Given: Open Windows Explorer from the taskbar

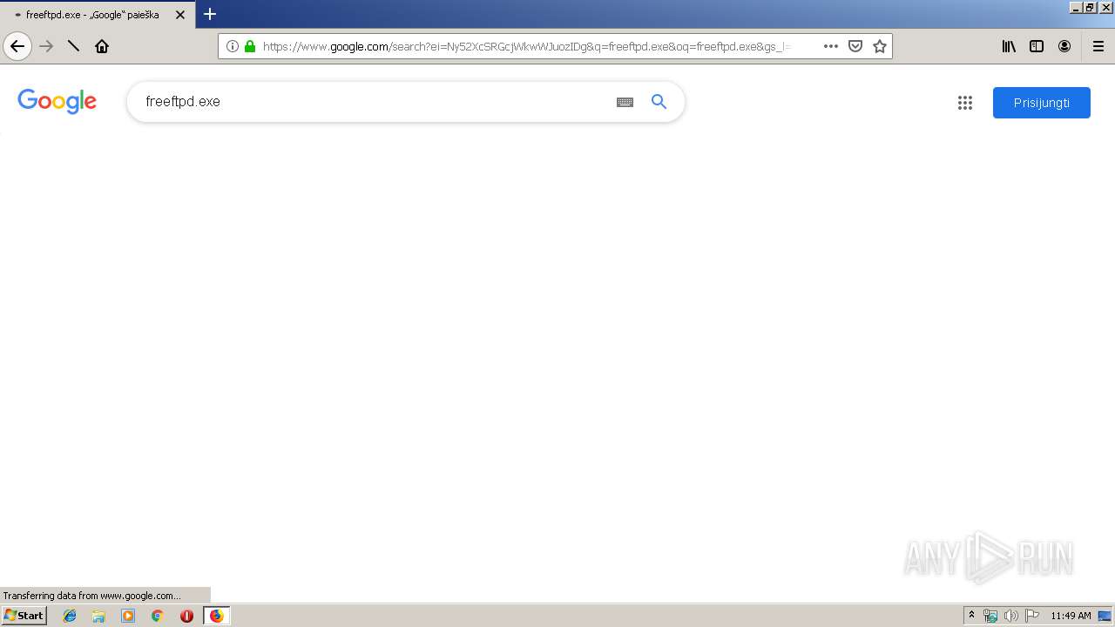Looking at the screenshot, I should tap(98, 616).
